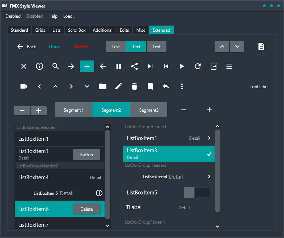The image size is (284, 238).
Task: Click the play triangle icon
Action: pyautogui.click(x=182, y=66)
